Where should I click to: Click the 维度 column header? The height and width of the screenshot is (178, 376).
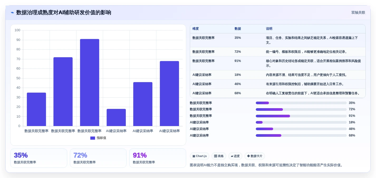(196, 29)
